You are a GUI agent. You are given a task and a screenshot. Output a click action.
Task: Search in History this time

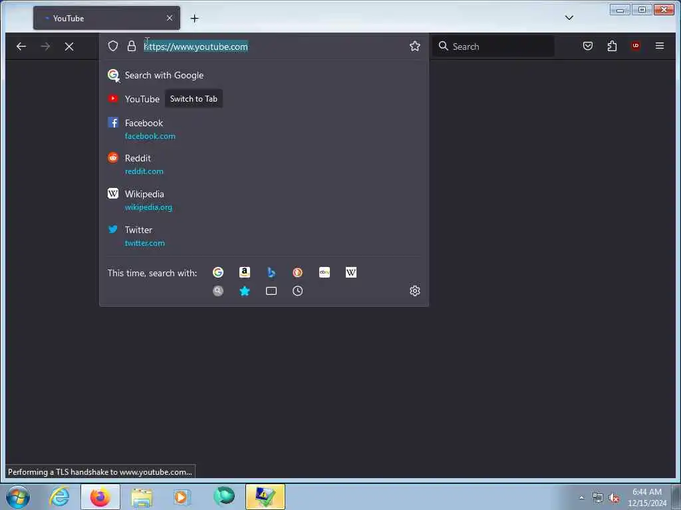click(297, 291)
